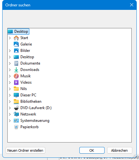The image size is (139, 160).
Task: Confirm selection with OK button
Action: pyautogui.click(x=92, y=150)
